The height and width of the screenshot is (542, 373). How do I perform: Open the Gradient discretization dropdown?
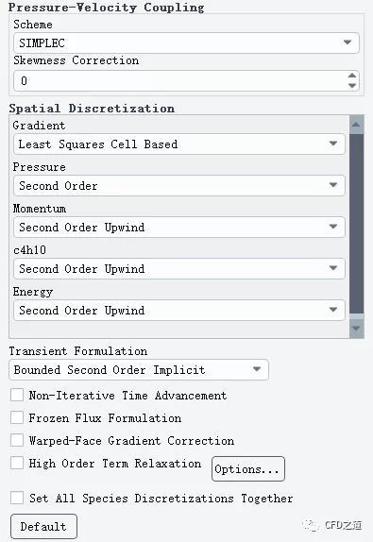pyautogui.click(x=179, y=144)
